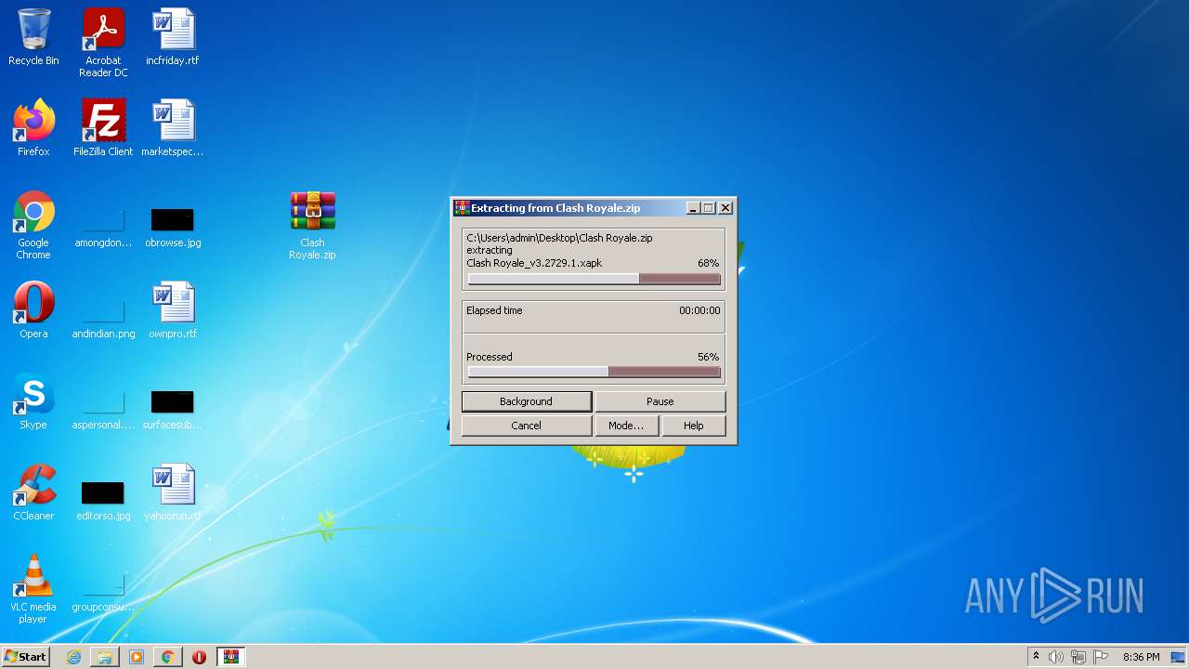Send extraction to Background
Viewport: 1189px width, 669px height.
tap(526, 401)
